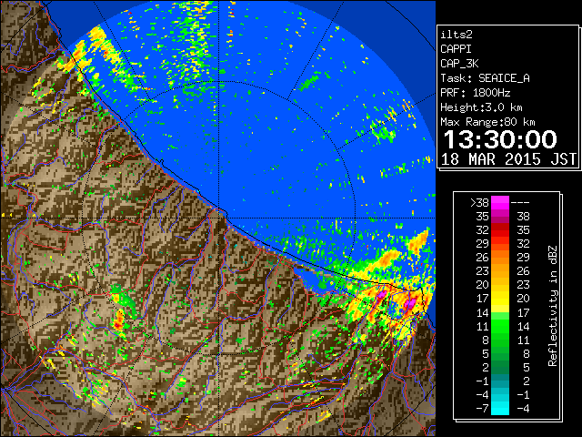The image size is (582, 437).
Task: Click the 'CAP_3K' label
Action: (459, 64)
